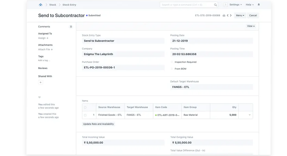The height and width of the screenshot is (156, 287).
Task: Go to next document with right arrow
Action: click(231, 16)
